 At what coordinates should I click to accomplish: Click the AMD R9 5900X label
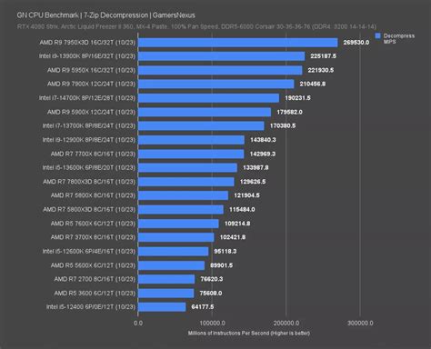point(91,112)
